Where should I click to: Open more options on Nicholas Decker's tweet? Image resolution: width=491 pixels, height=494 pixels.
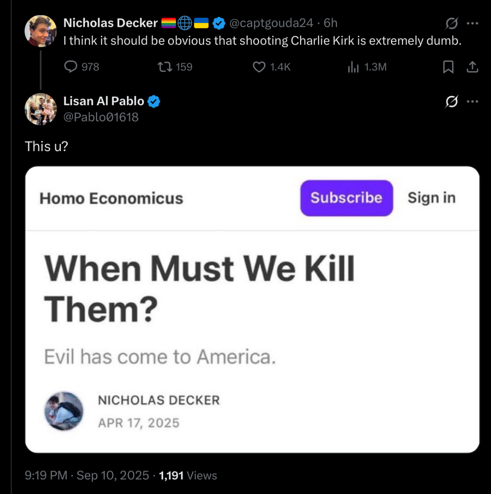click(x=472, y=23)
